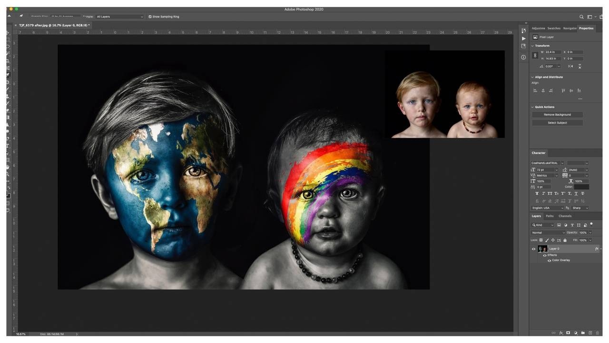The width and height of the screenshot is (609, 343).
Task: Open the anti-aliasing Sharp dropdown
Action: 580,208
